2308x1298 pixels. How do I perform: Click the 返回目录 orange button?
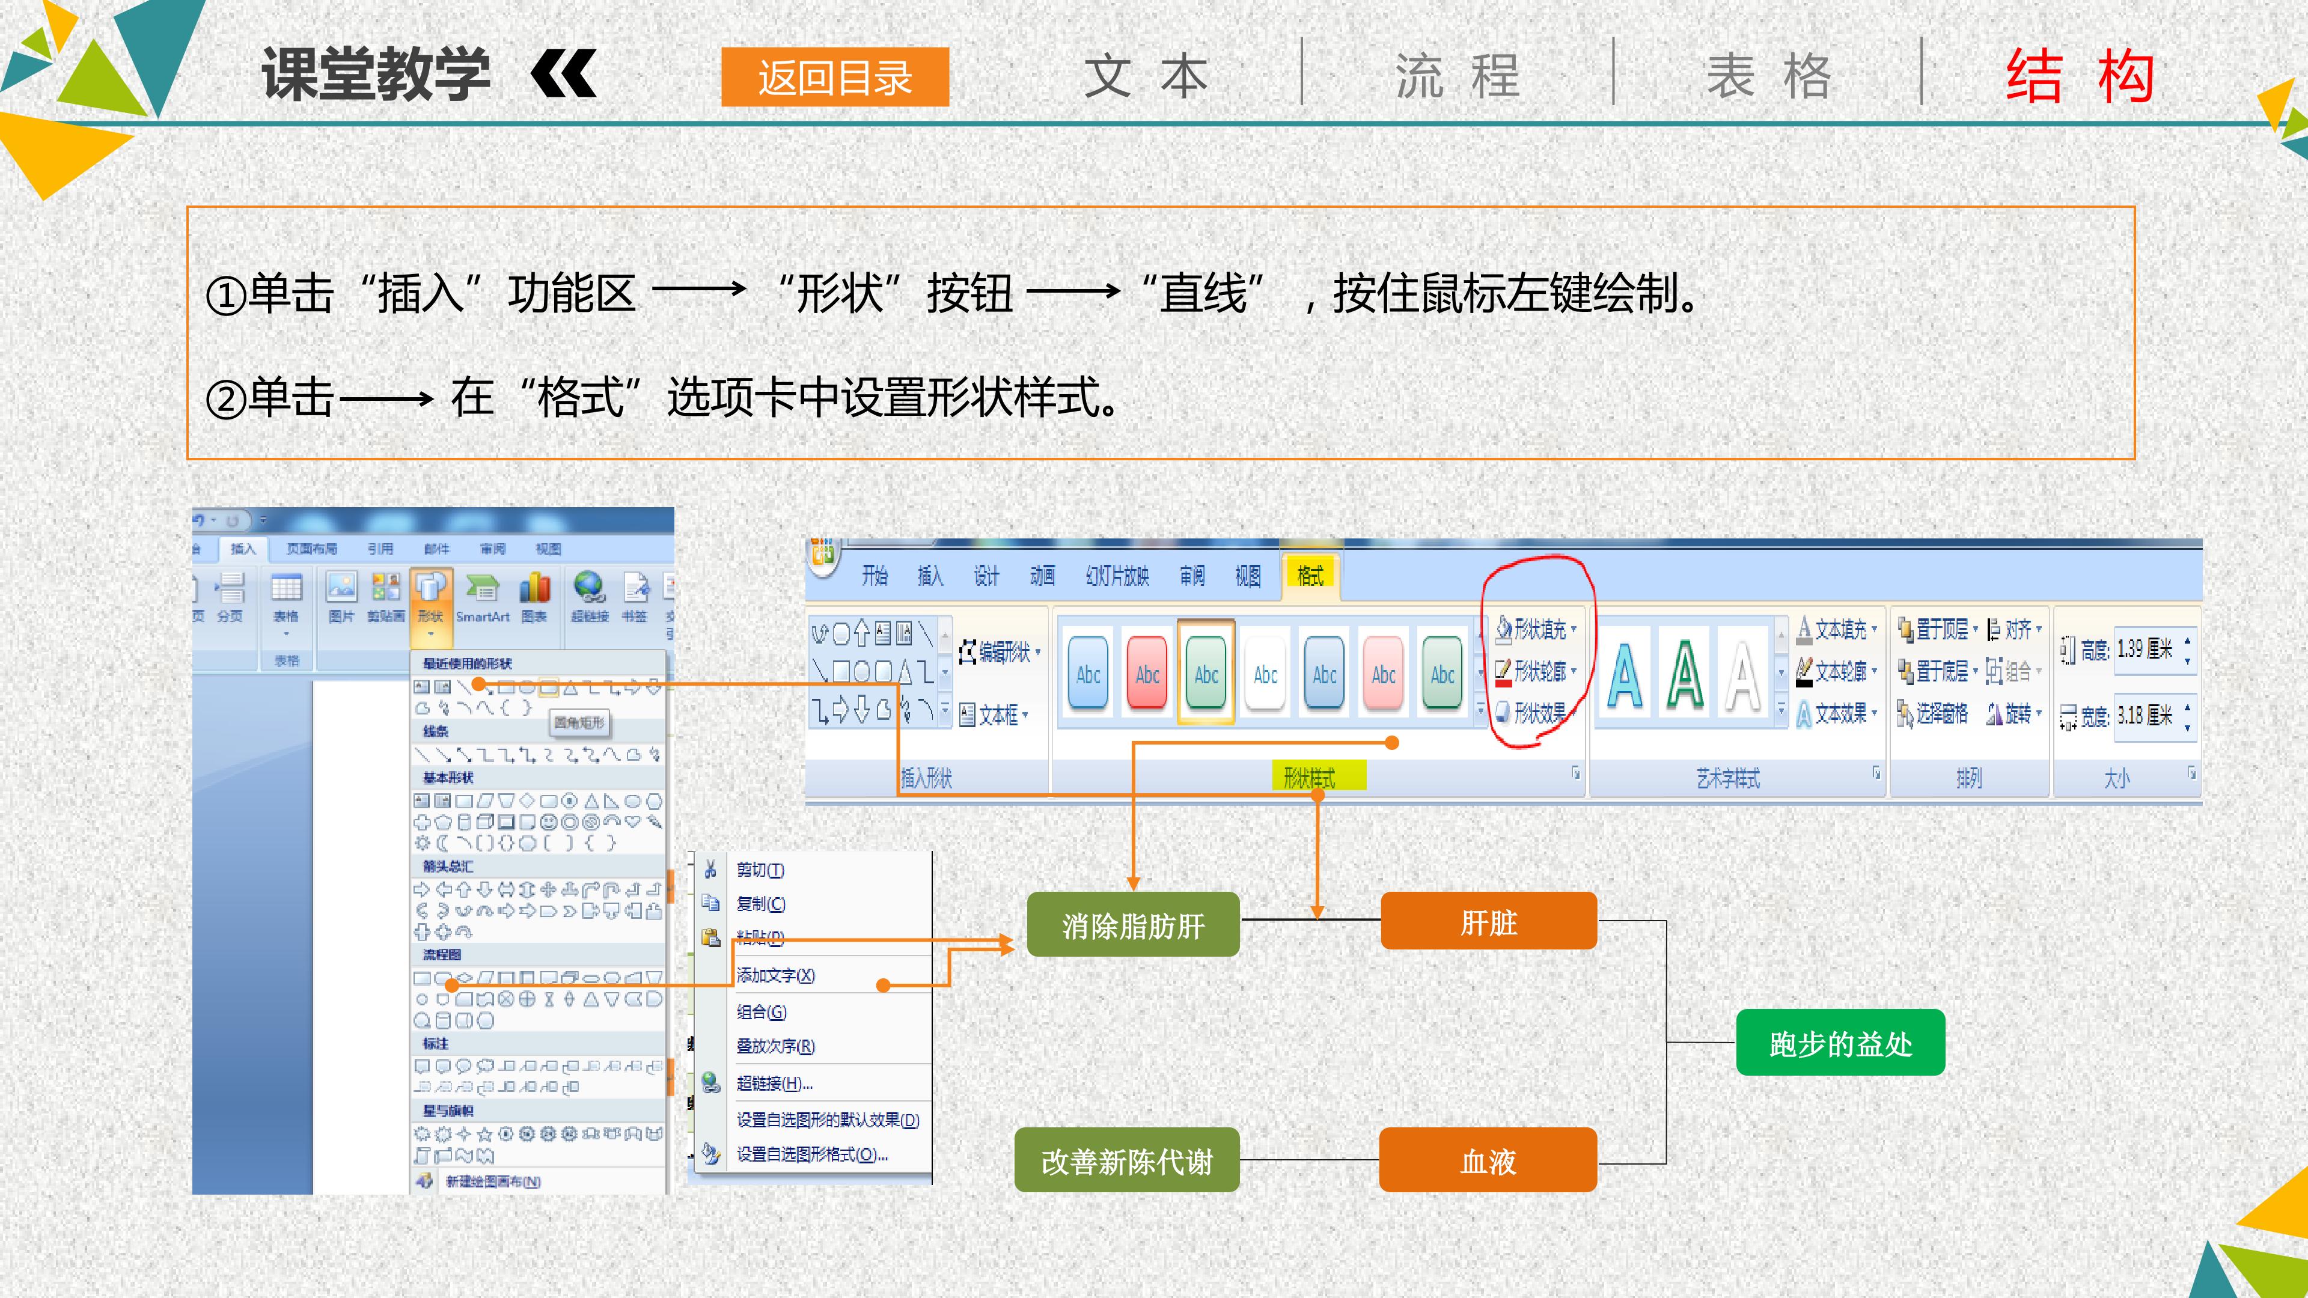click(835, 77)
